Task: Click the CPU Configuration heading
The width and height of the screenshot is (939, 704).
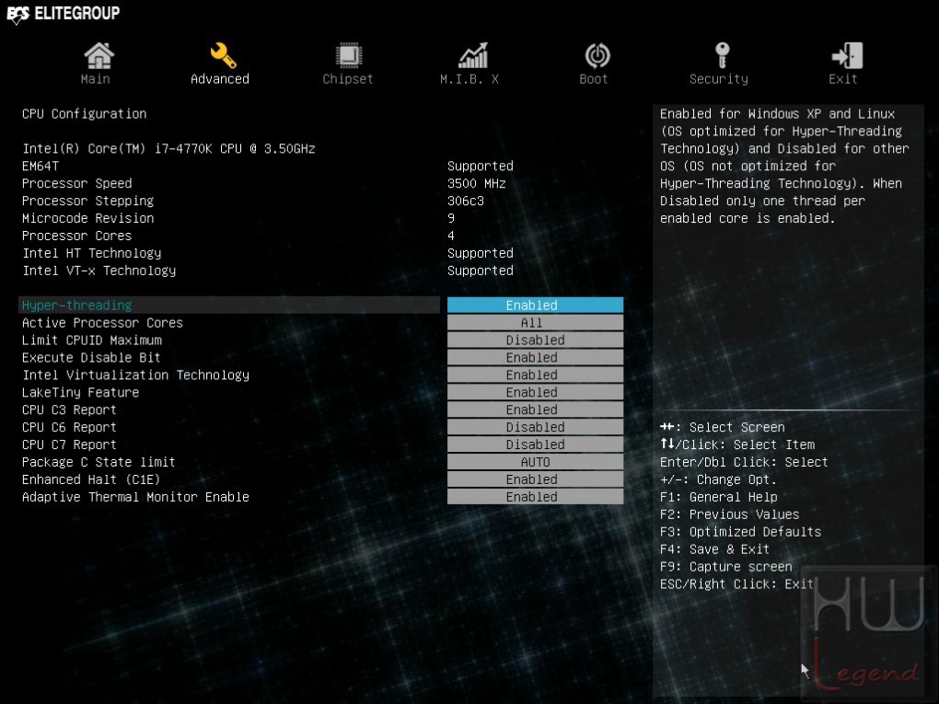Action: tap(84, 114)
